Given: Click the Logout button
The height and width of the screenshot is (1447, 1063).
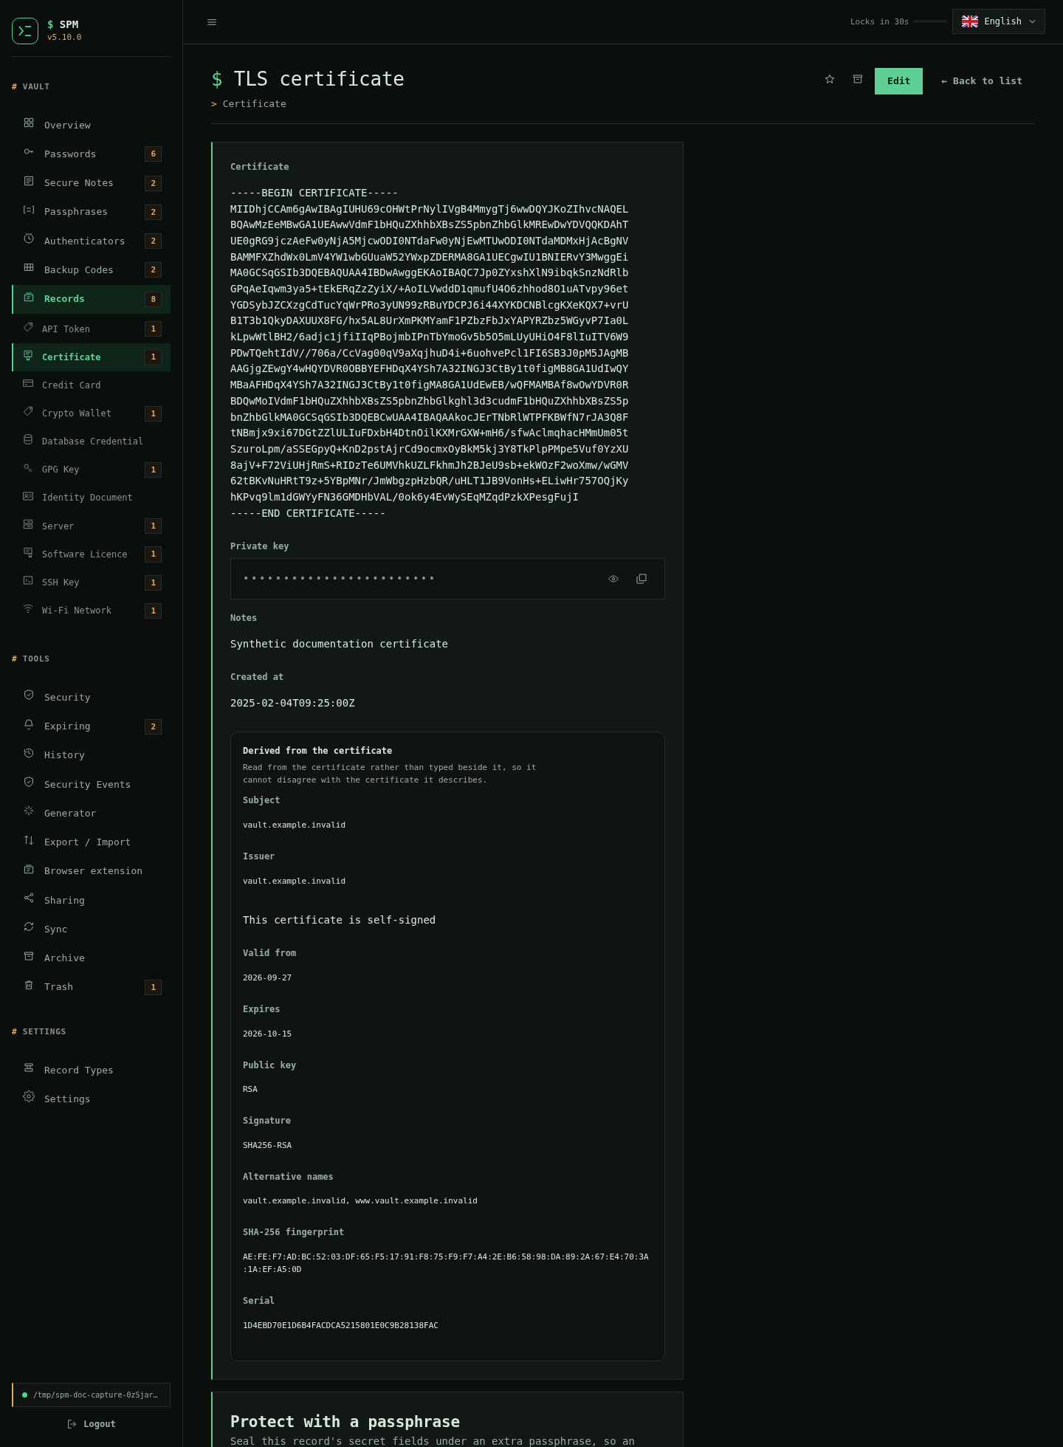Looking at the screenshot, I should pyautogui.click(x=92, y=1424).
